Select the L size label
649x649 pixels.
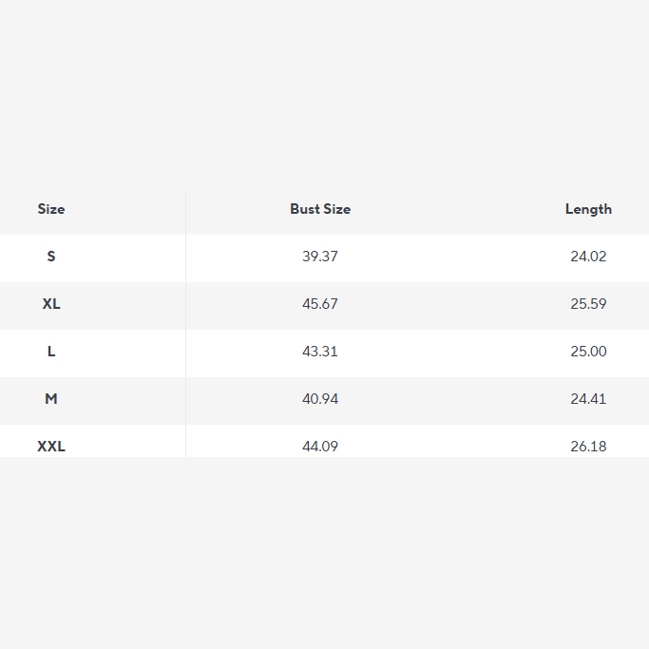(51, 352)
